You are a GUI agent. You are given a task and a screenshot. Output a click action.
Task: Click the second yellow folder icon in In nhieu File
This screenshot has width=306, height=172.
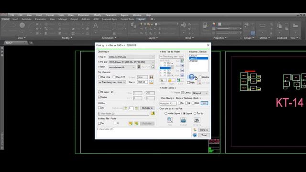tap(136, 123)
